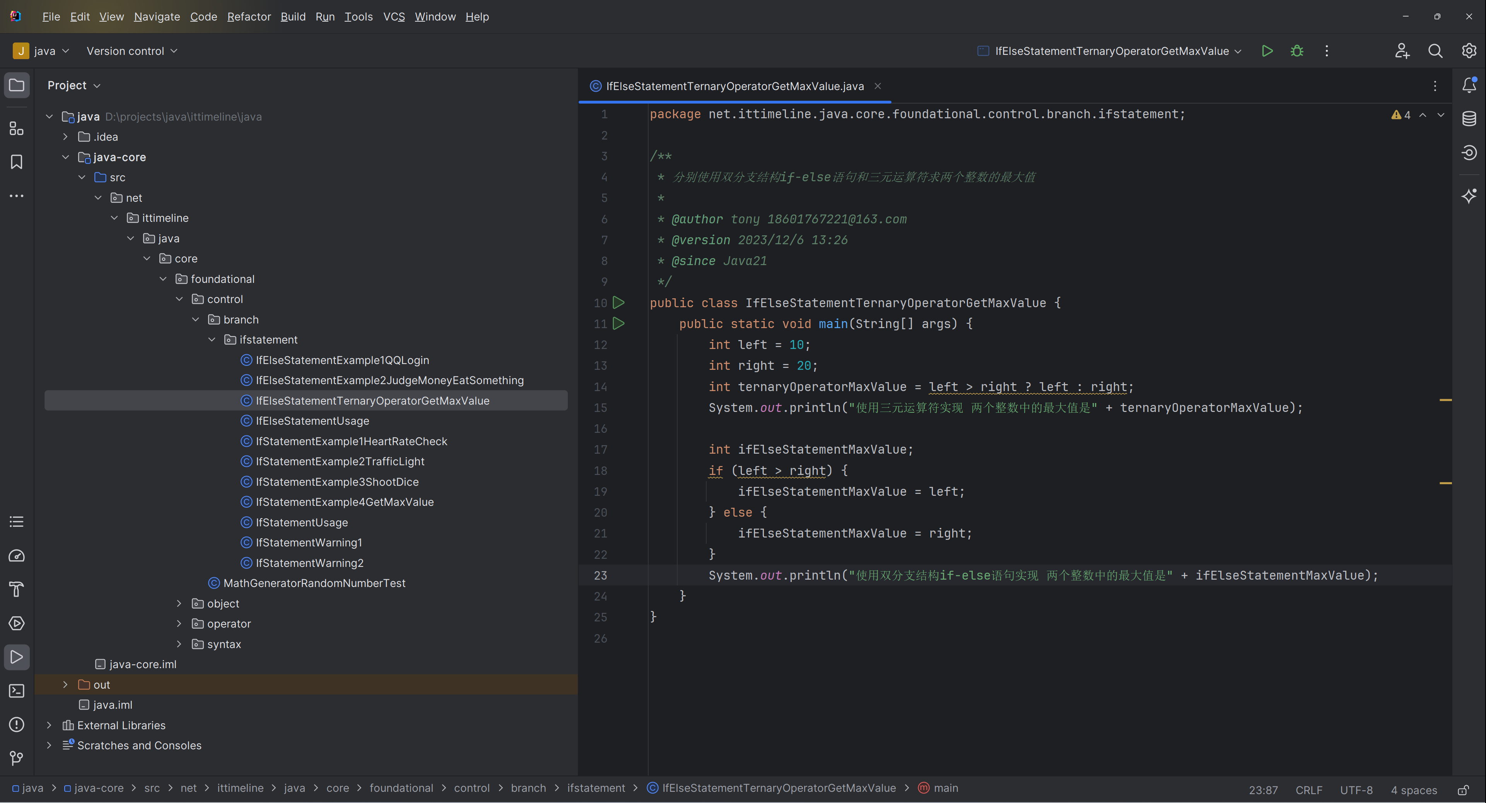The height and width of the screenshot is (803, 1486).
Task: Open the Profiler tool window
Action: click(x=17, y=556)
